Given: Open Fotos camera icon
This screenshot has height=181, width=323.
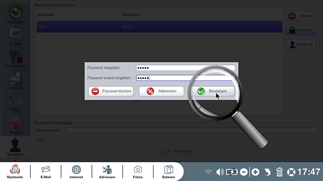Looking at the screenshot, I should pyautogui.click(x=138, y=172).
